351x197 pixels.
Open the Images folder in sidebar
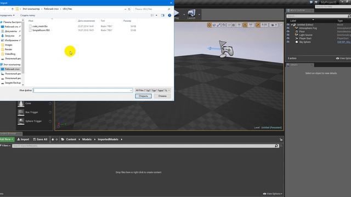coord(9,45)
